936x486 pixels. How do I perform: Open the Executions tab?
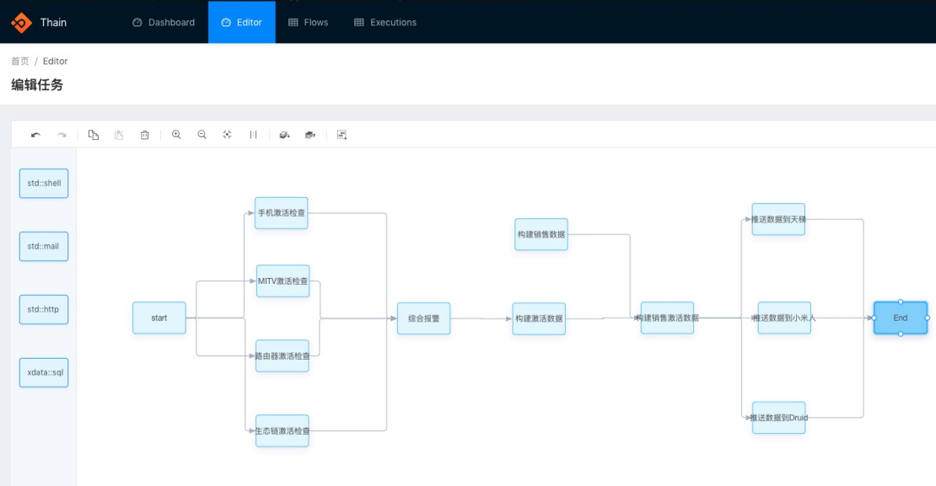point(385,22)
